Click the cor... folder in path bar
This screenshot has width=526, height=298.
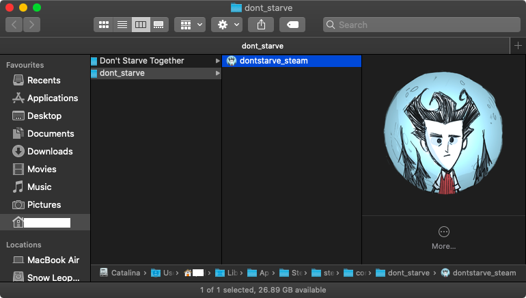(355, 273)
